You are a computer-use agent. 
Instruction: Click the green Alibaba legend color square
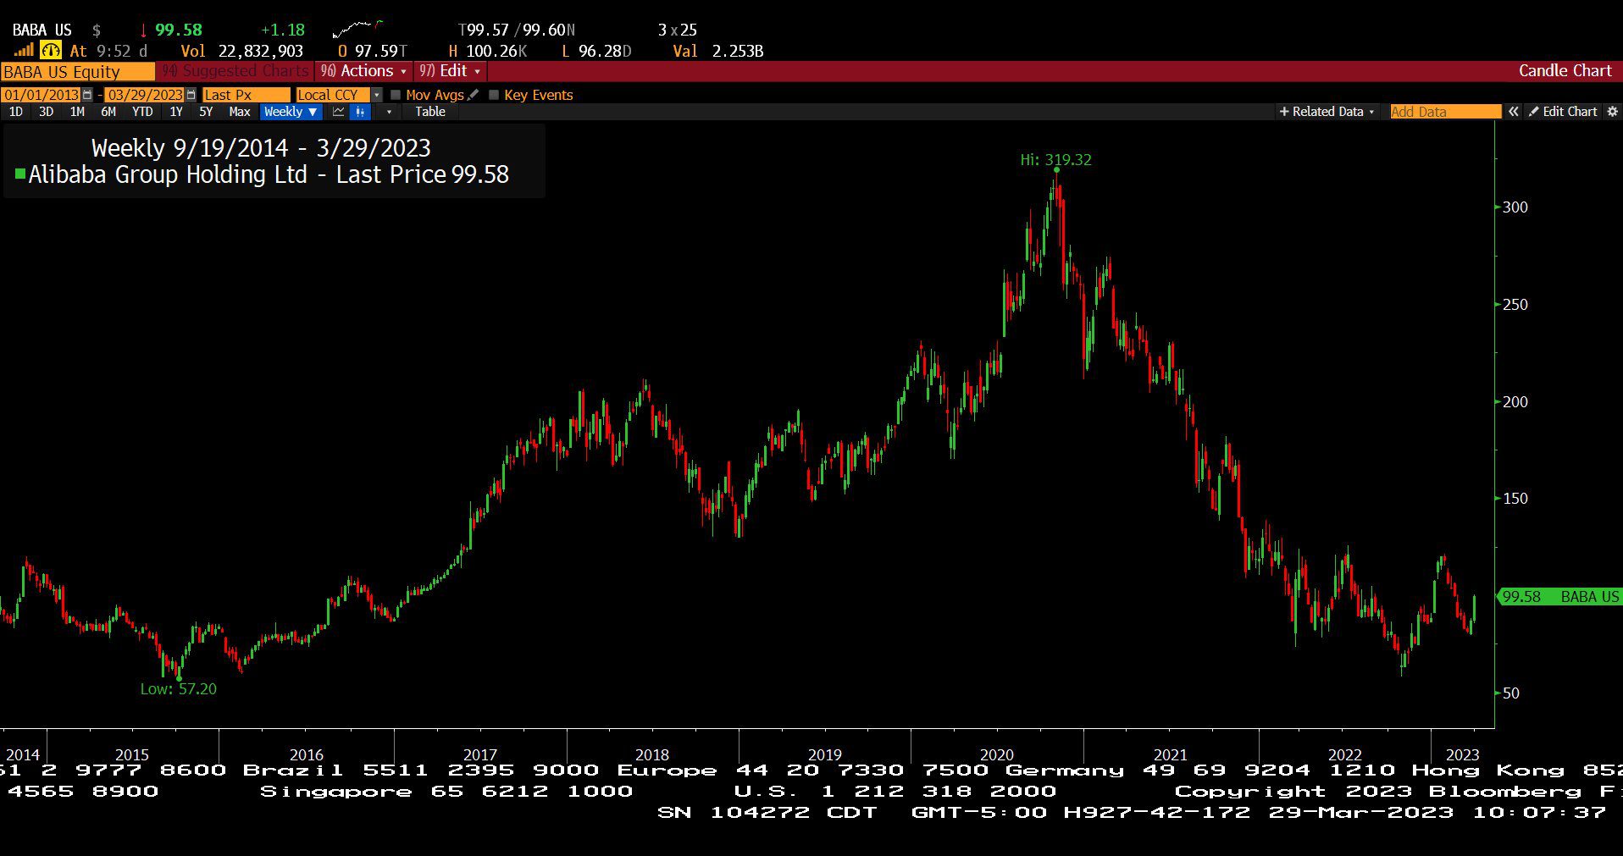(x=20, y=174)
